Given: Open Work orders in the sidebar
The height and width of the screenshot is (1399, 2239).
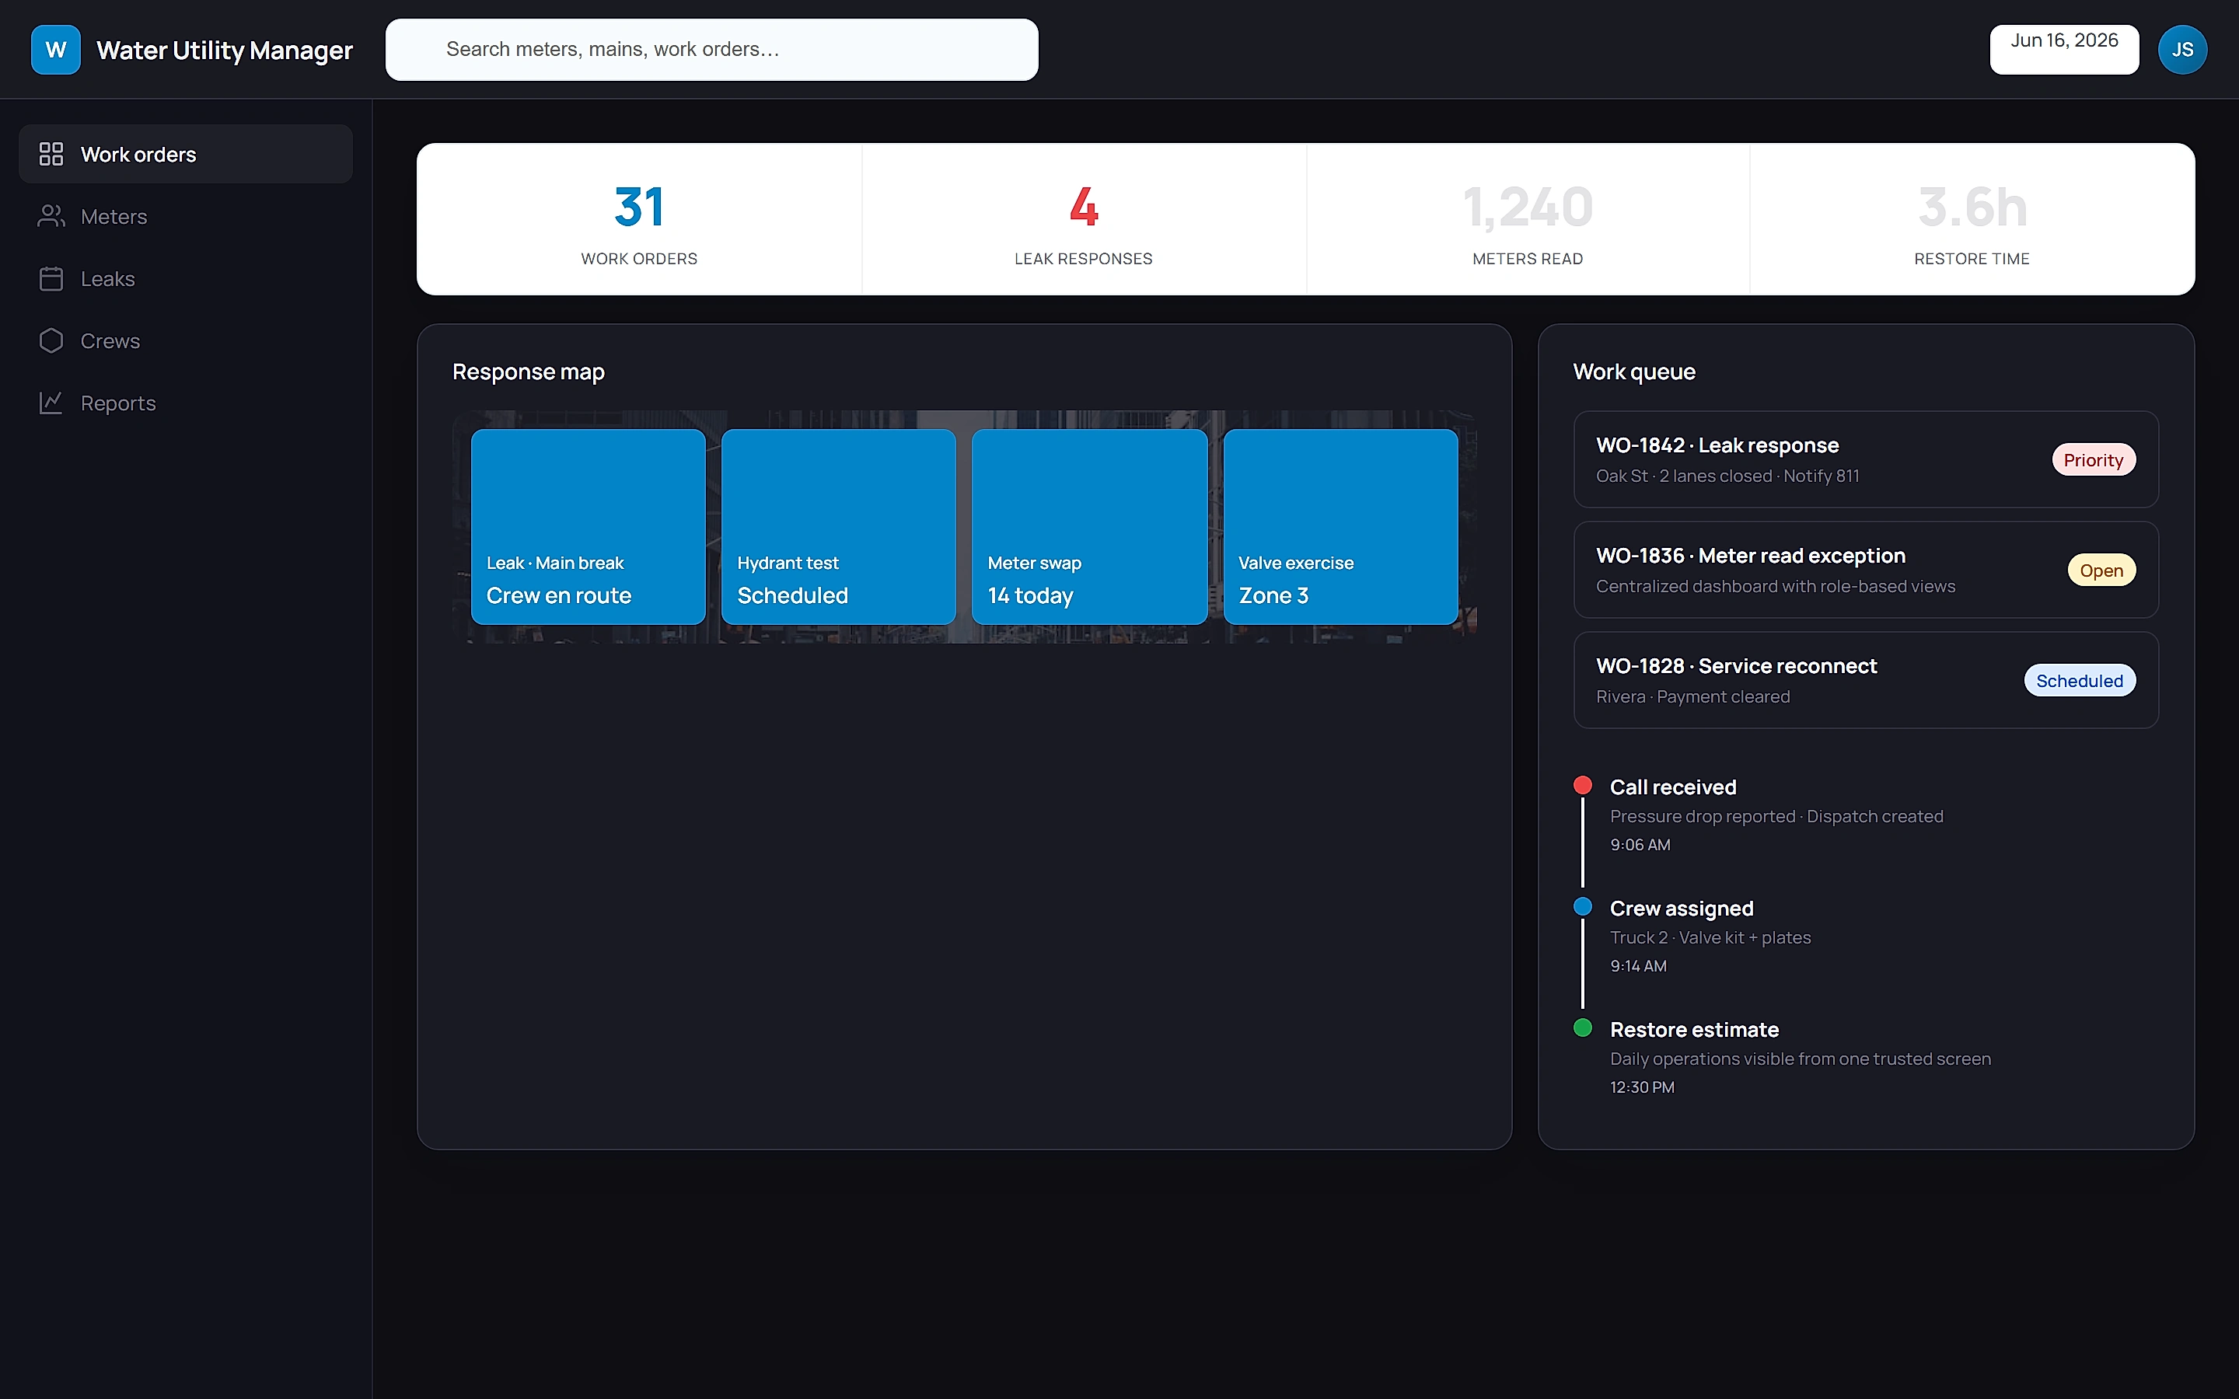Looking at the screenshot, I should pyautogui.click(x=185, y=154).
